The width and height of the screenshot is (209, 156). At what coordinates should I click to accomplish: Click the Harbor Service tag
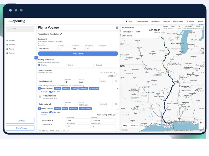tap(94, 88)
